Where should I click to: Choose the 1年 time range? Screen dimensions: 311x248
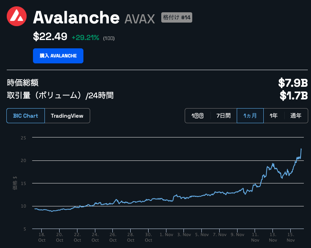coord(274,116)
